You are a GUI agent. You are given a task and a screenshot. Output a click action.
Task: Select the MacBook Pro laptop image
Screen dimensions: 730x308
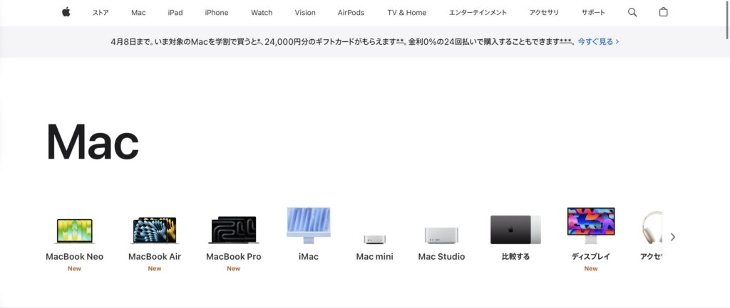pos(234,230)
